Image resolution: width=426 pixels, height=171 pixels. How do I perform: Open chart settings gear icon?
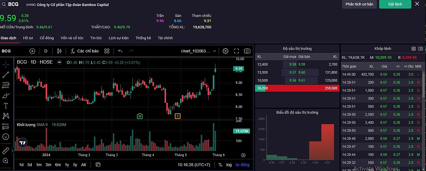pyautogui.click(x=225, y=51)
